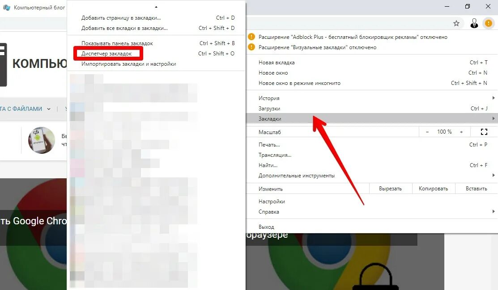Click the up arrow atop bookmarks submenu
This screenshot has height=290, width=498.
[156, 7]
